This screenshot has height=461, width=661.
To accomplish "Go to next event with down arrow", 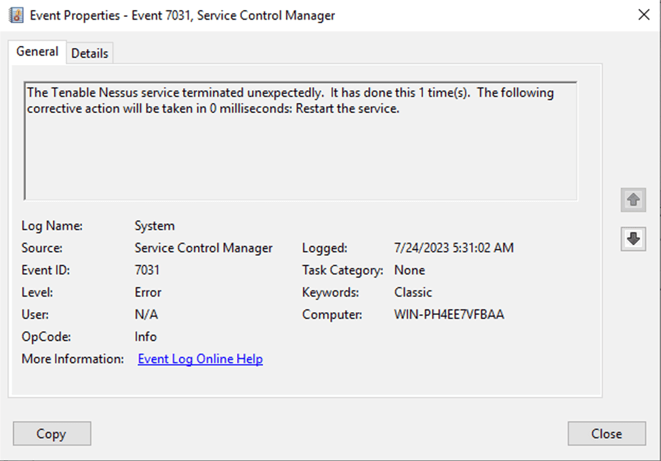I will click(633, 238).
